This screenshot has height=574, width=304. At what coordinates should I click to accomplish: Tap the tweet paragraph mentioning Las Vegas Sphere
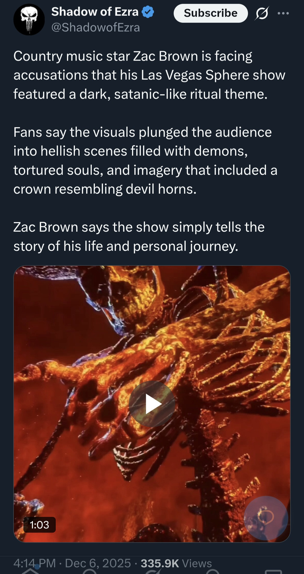(149, 75)
